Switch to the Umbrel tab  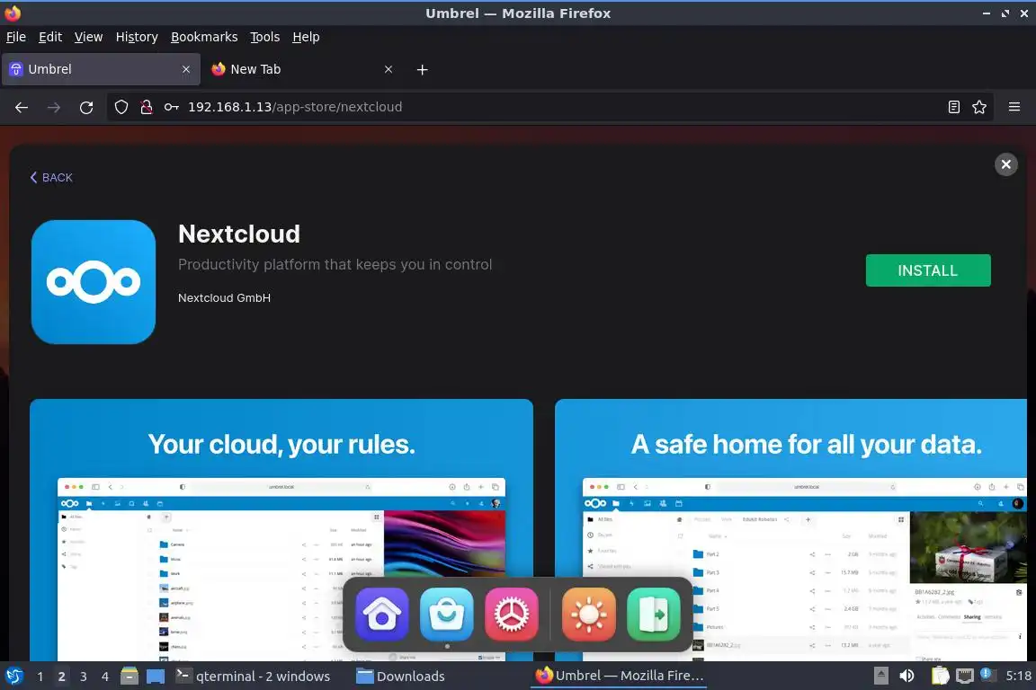101,69
